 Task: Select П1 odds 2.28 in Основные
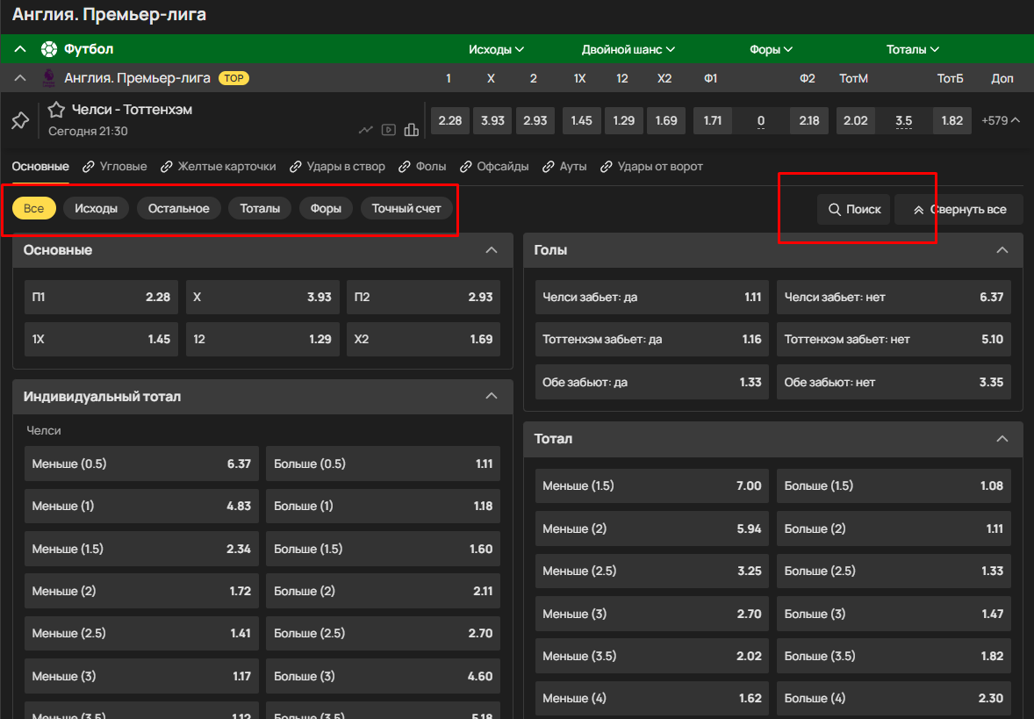click(101, 297)
